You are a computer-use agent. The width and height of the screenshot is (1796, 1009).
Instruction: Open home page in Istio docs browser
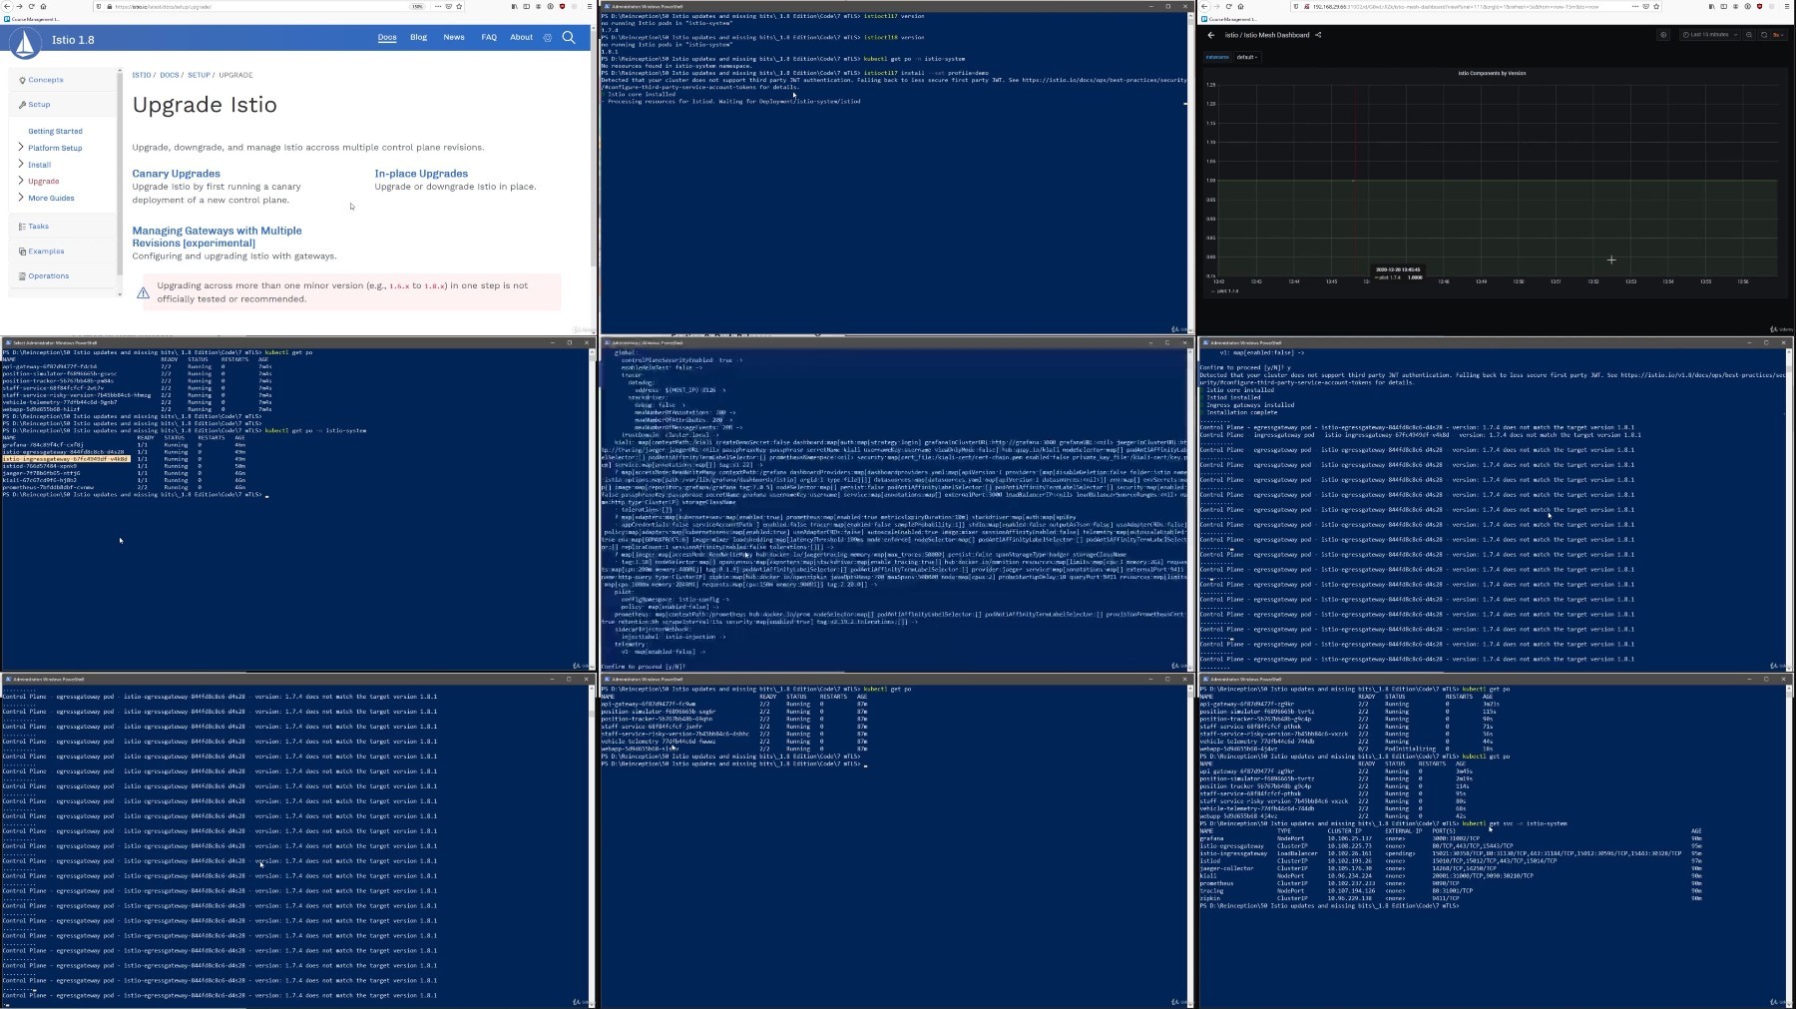click(x=43, y=6)
